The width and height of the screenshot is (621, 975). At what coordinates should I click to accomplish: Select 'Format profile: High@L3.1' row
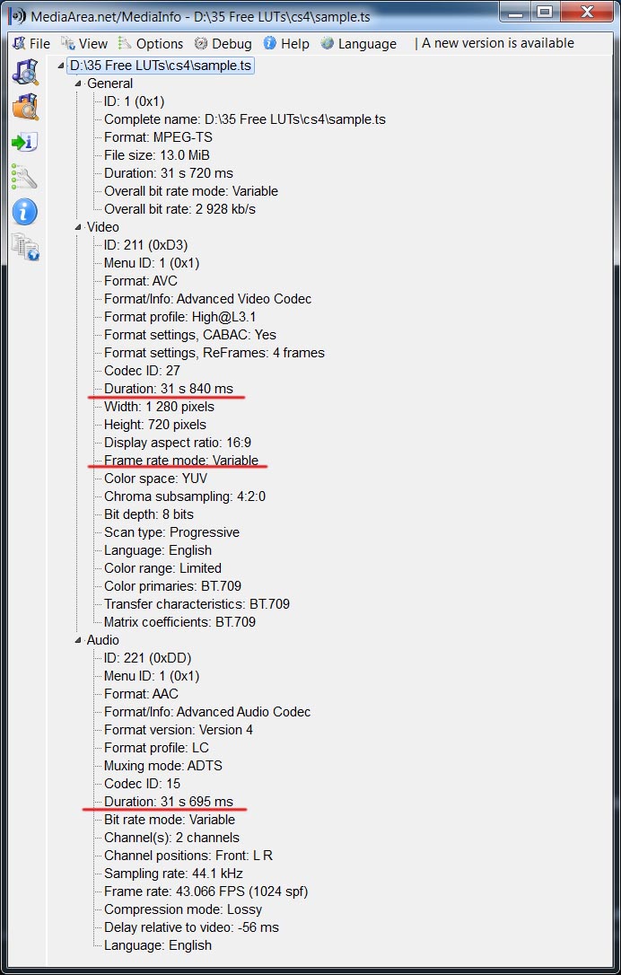pos(180,317)
